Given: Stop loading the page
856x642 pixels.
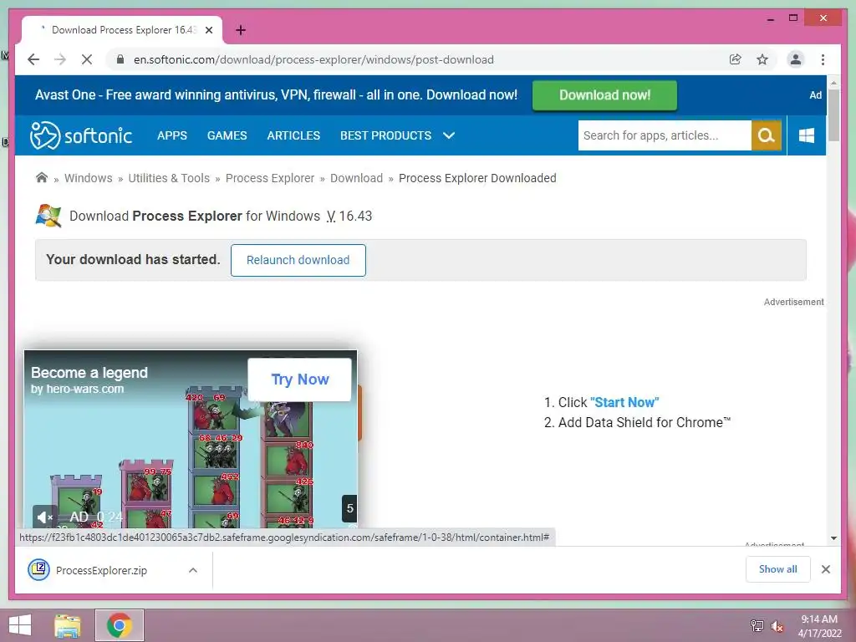Looking at the screenshot, I should pos(87,59).
